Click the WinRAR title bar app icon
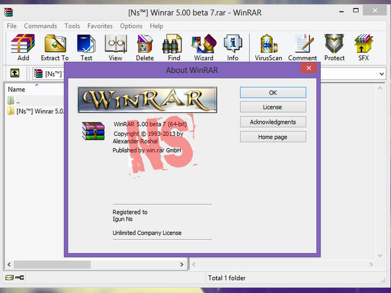The width and height of the screenshot is (391, 293). tap(8, 12)
